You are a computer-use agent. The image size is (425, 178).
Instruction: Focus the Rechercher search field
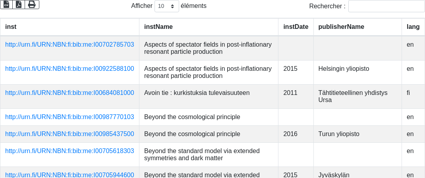386,6
